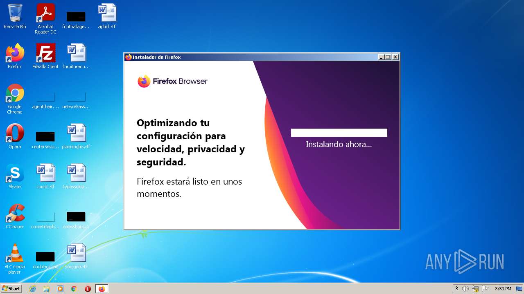Launch Chrome from the taskbar
524x294 pixels.
coord(74,289)
